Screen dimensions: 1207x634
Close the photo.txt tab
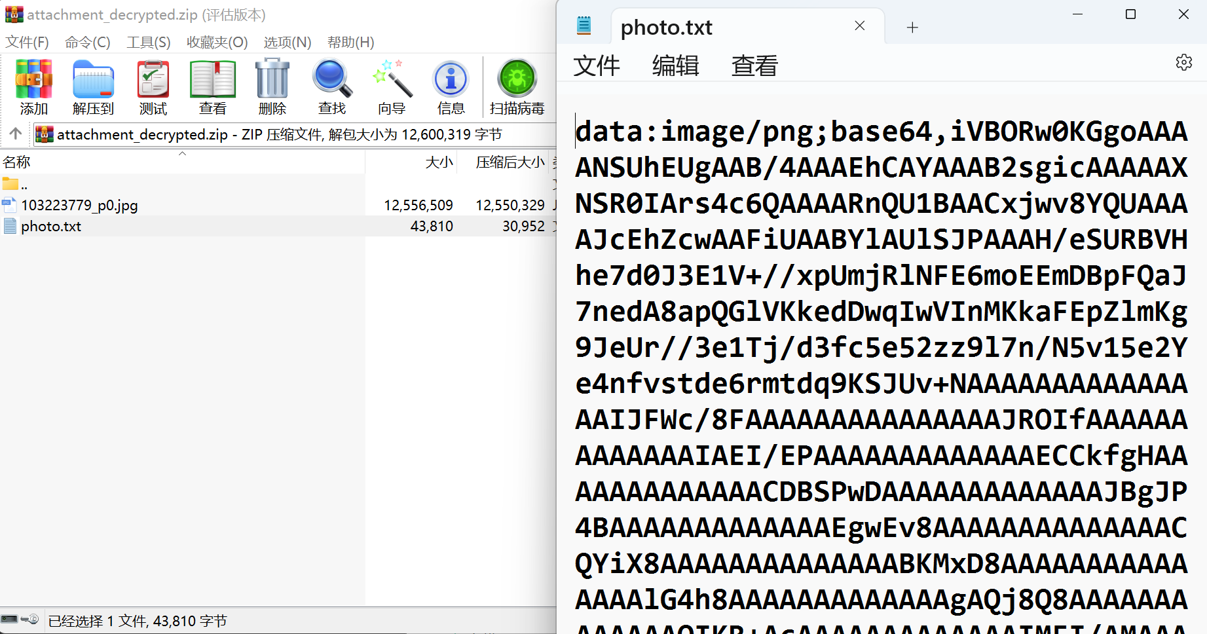click(x=860, y=26)
